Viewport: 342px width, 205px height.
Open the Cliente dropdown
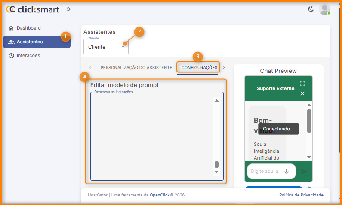coord(106,47)
